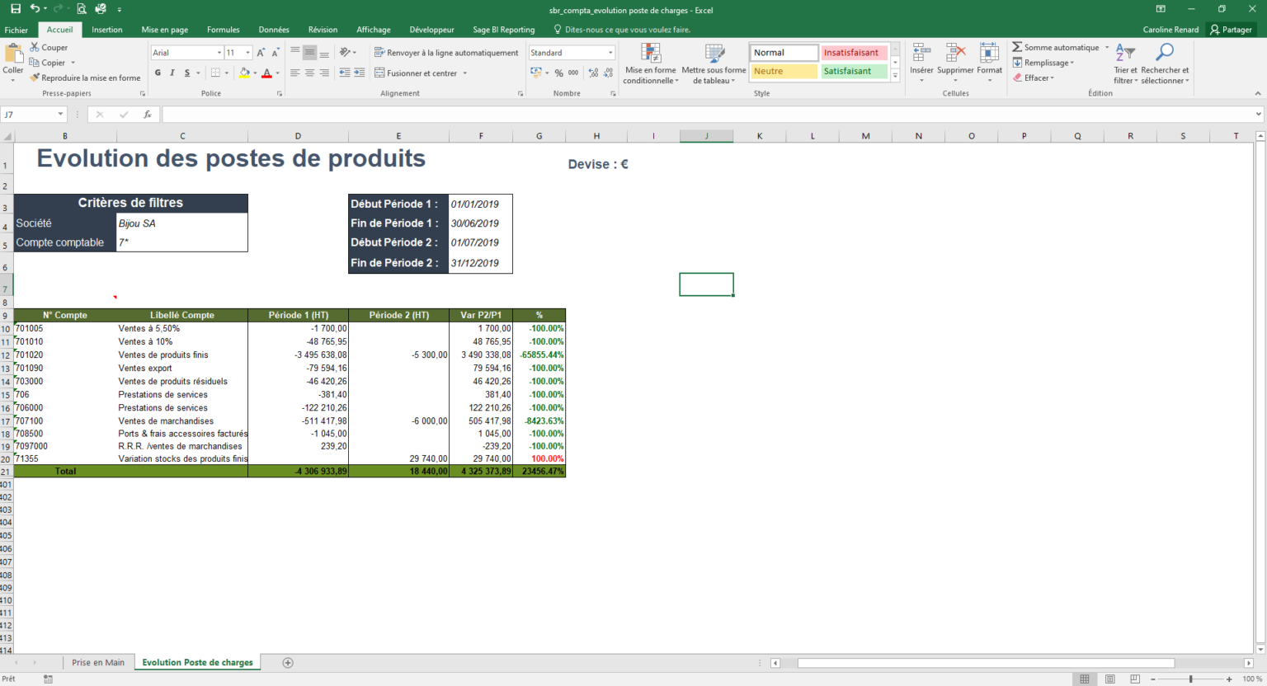Click the Pourcentage number format icon
Screen dimensions: 1267x686
pyautogui.click(x=561, y=73)
